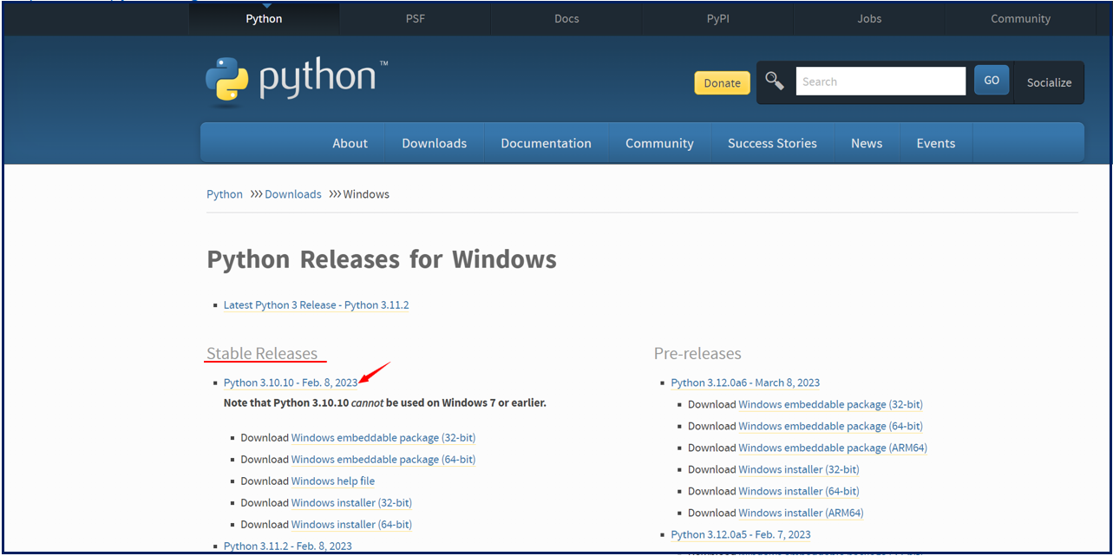1113x556 pixels.
Task: Open the Documentation navigation menu
Action: [547, 143]
